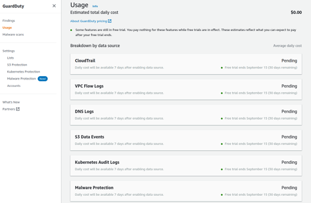Open Kubernetes Protection settings
Screen dimensions: 311x203
click(x=23, y=72)
